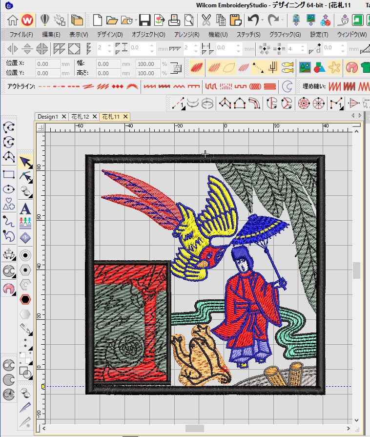The image size is (370, 437).
Task: Select the freehand open shape tool
Action: pyautogui.click(x=9, y=221)
